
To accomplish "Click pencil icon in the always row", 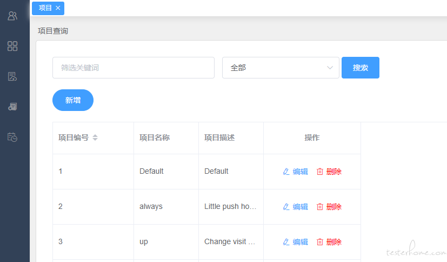I will tap(286, 207).
